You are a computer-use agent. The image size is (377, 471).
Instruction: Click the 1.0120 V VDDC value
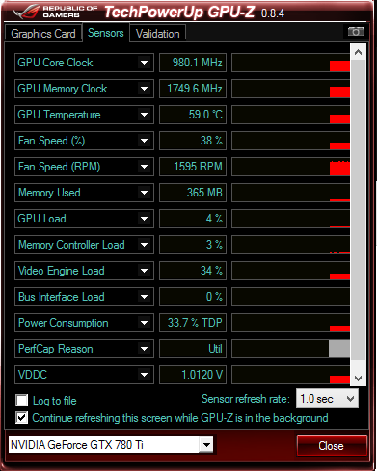click(x=193, y=375)
